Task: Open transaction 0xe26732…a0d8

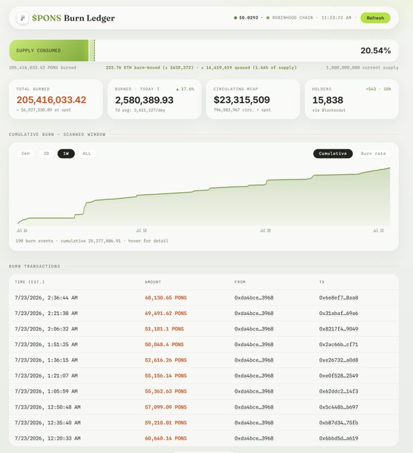Action: pos(339,360)
